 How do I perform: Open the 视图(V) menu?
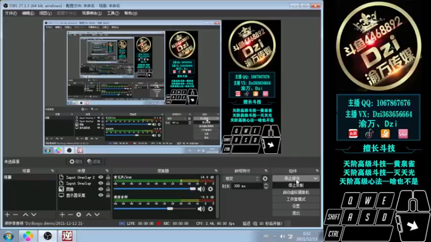(45, 13)
